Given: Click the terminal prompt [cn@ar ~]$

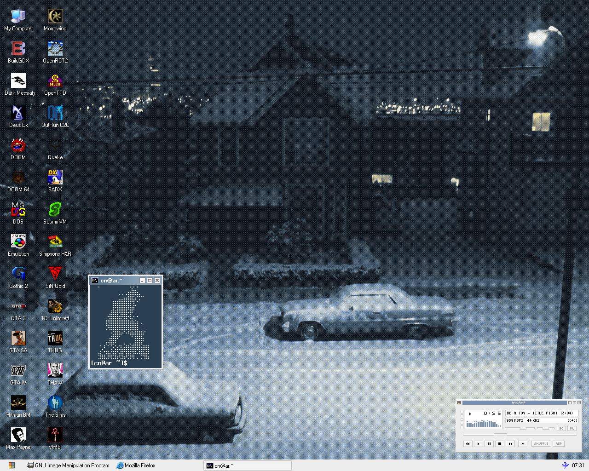Looking at the screenshot, I should (x=109, y=363).
